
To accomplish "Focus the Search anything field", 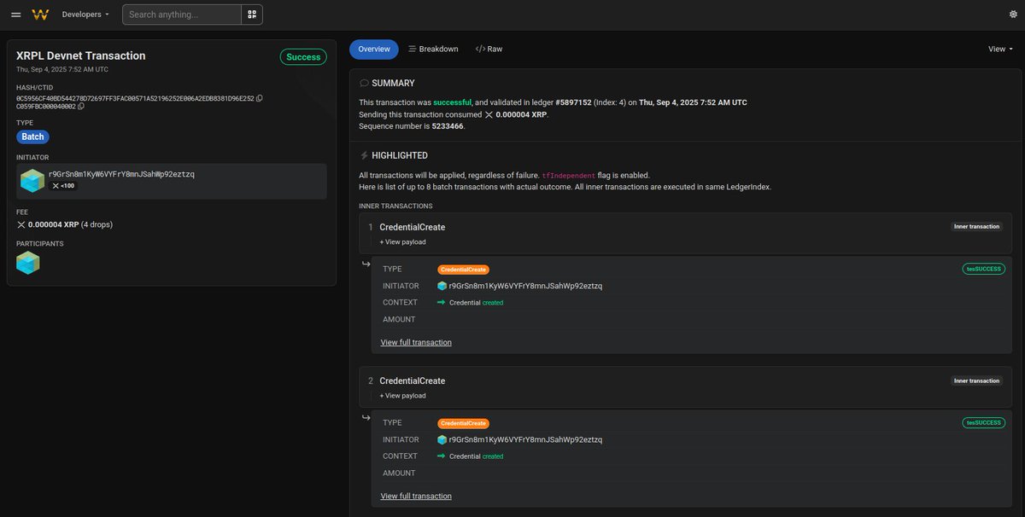I will coord(181,15).
